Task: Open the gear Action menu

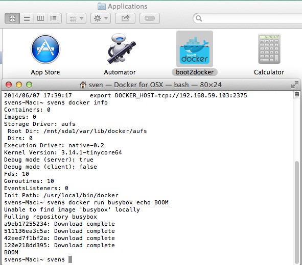Action: tap(101, 18)
